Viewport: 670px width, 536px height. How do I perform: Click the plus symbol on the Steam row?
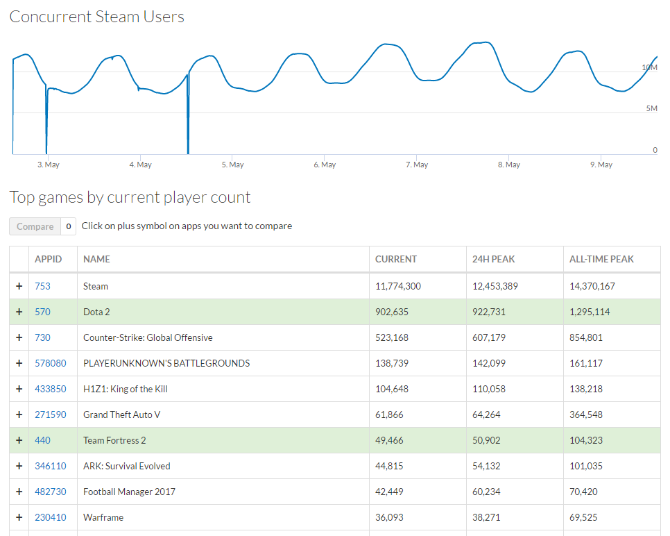point(19,286)
